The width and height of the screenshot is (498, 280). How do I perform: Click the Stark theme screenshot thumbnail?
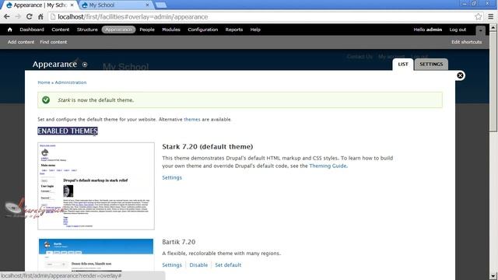pyautogui.click(x=96, y=186)
